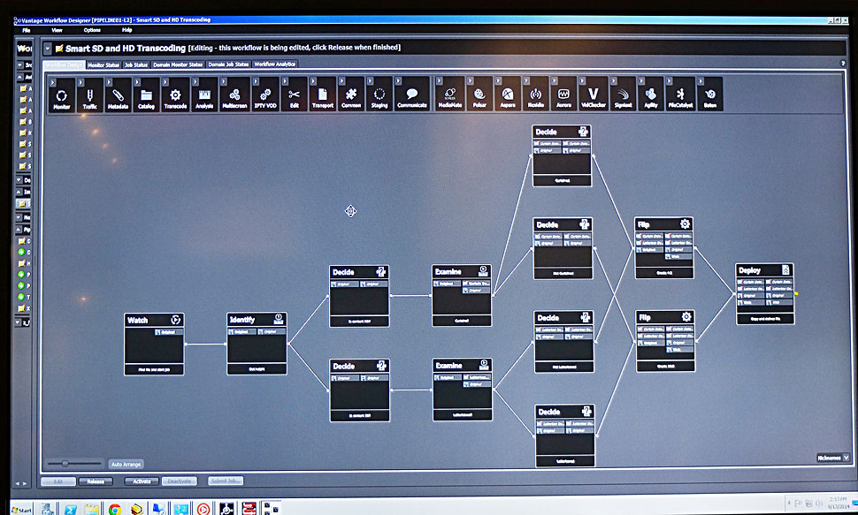The width and height of the screenshot is (858, 515).
Task: Open the File menu
Action: click(x=27, y=31)
